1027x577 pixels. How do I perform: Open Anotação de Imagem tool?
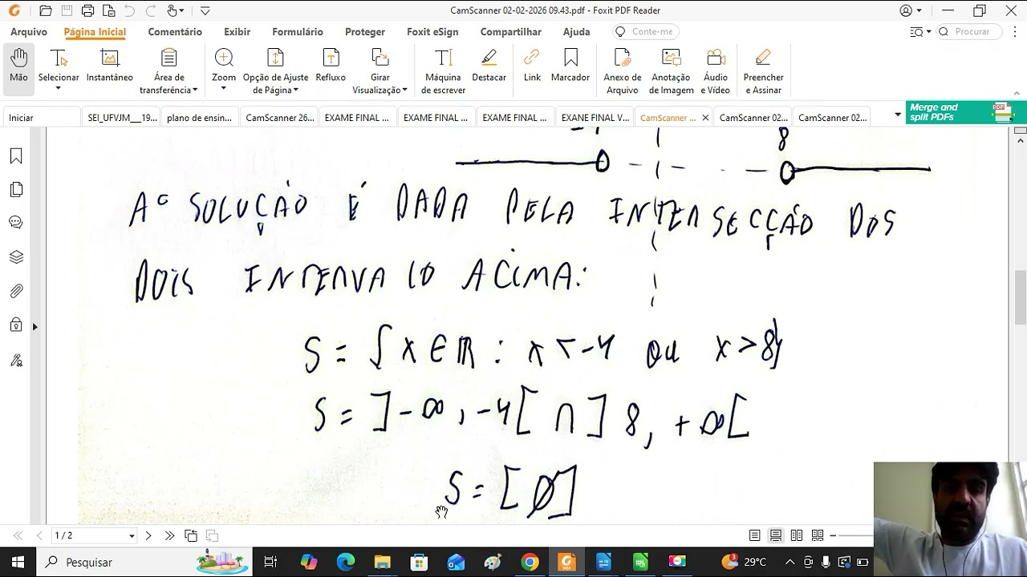pyautogui.click(x=671, y=71)
